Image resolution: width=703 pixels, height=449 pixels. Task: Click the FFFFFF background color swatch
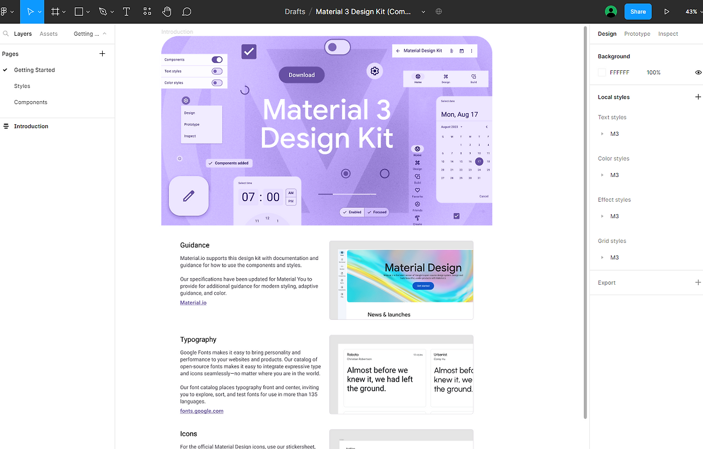coord(602,73)
